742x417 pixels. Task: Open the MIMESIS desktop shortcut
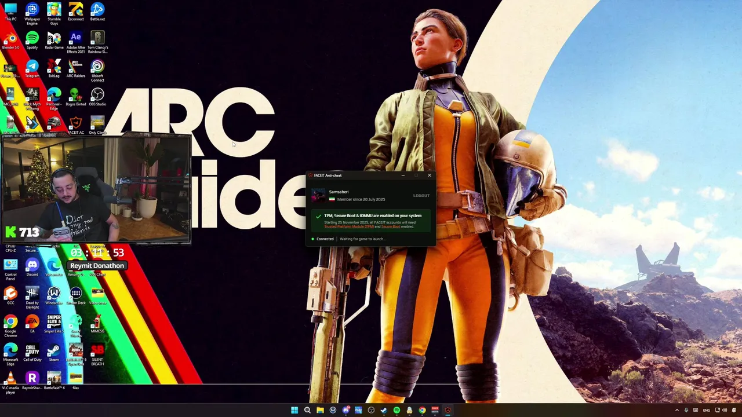click(97, 324)
